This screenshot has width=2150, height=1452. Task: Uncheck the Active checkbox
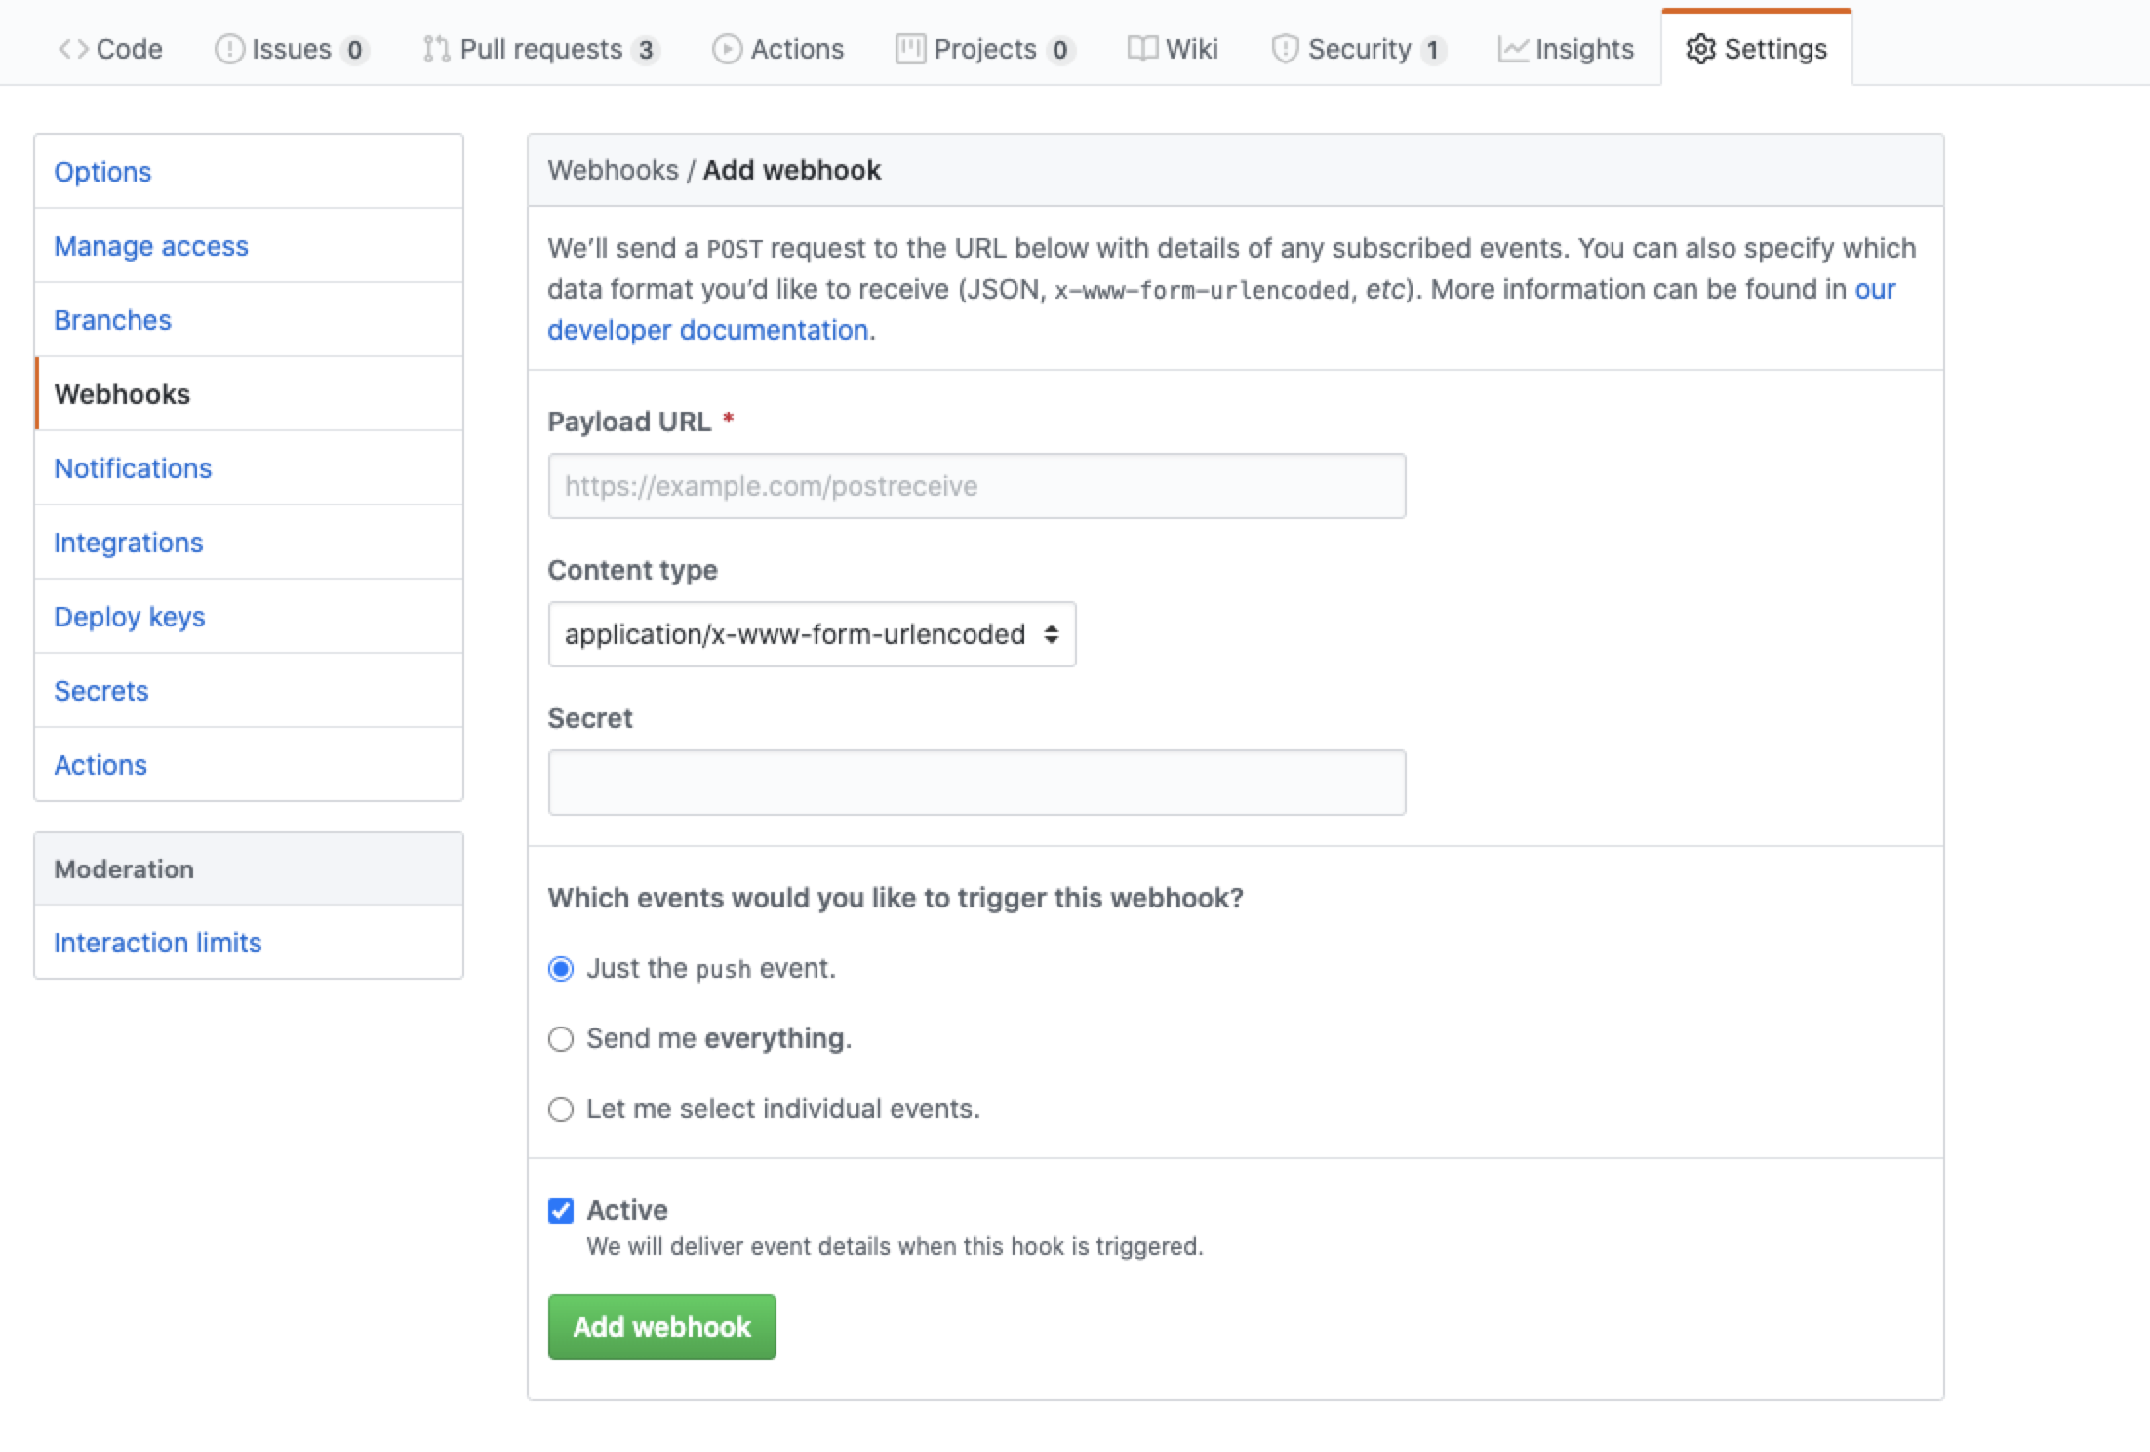coord(561,1210)
